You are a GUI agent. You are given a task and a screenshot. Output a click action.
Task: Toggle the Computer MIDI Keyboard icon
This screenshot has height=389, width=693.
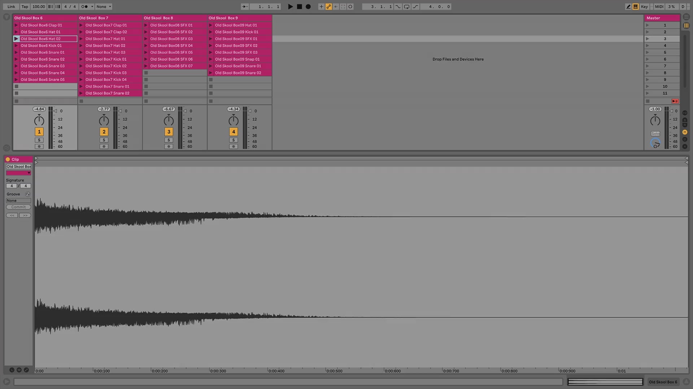(x=636, y=6)
